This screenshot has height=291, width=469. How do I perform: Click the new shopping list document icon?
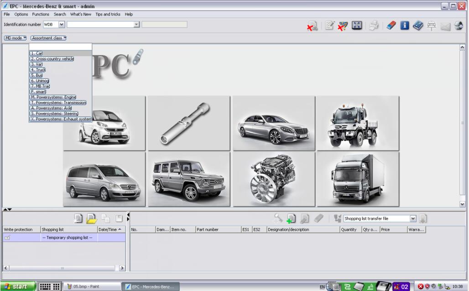click(x=78, y=218)
